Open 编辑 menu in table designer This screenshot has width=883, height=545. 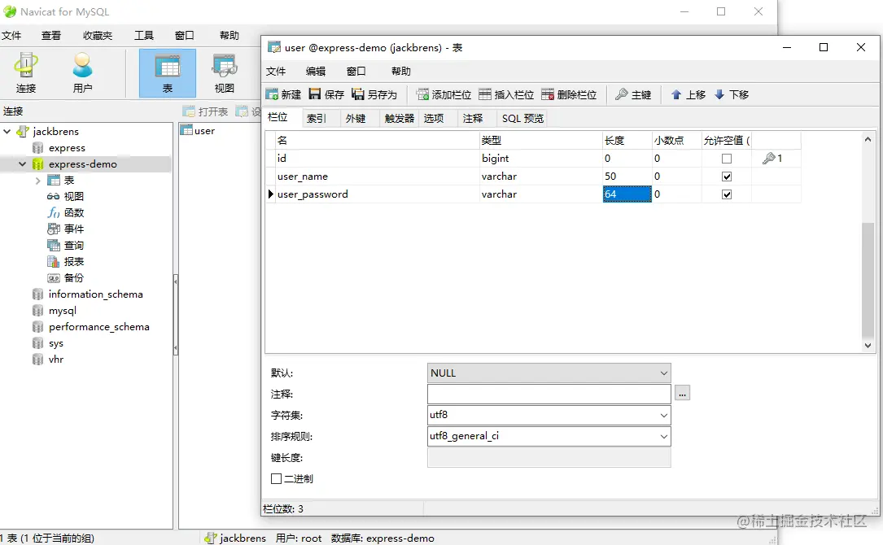(x=316, y=72)
